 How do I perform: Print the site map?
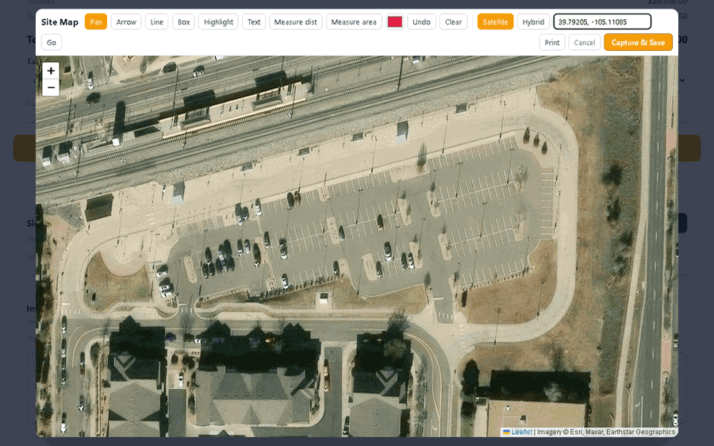pyautogui.click(x=552, y=42)
